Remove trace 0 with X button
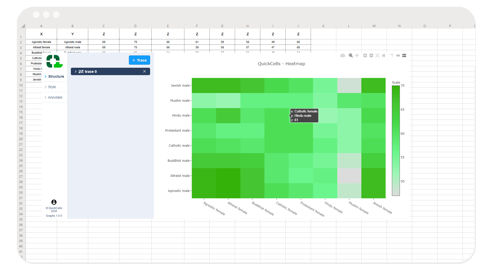The width and height of the screenshot is (491, 276). click(x=144, y=72)
